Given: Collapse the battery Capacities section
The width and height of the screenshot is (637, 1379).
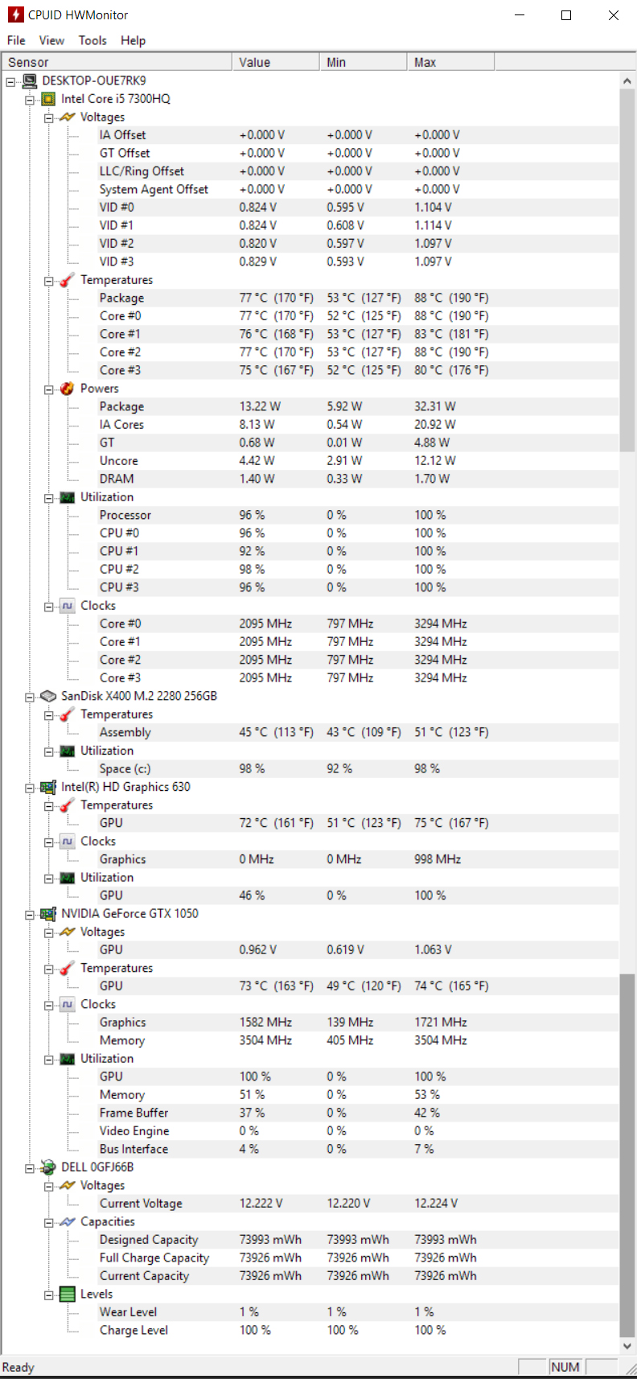Looking at the screenshot, I should (49, 1223).
